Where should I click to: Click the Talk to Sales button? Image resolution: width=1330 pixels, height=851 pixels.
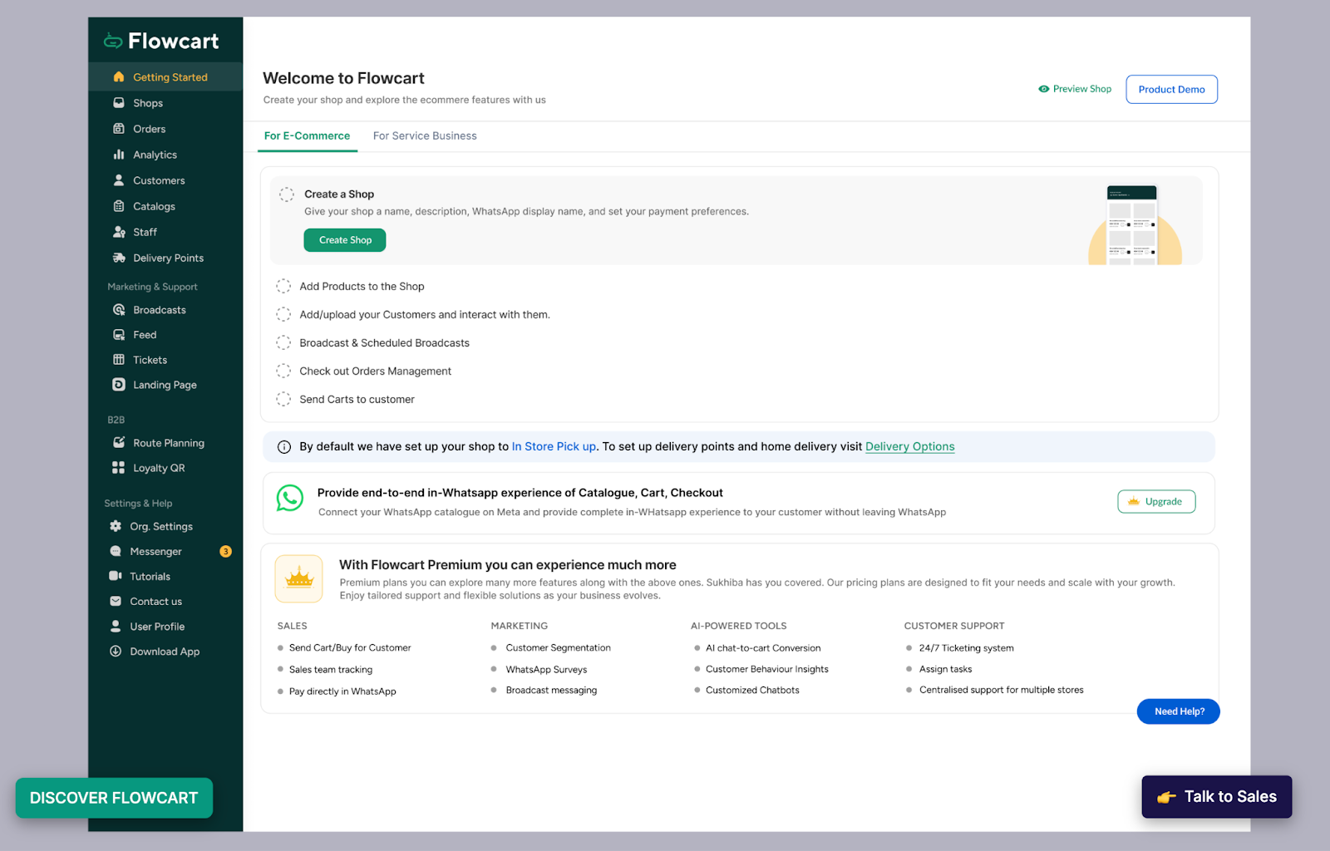1217,797
